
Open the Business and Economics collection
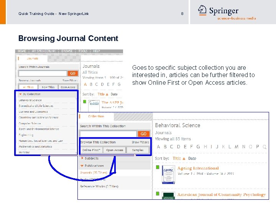point(33,112)
